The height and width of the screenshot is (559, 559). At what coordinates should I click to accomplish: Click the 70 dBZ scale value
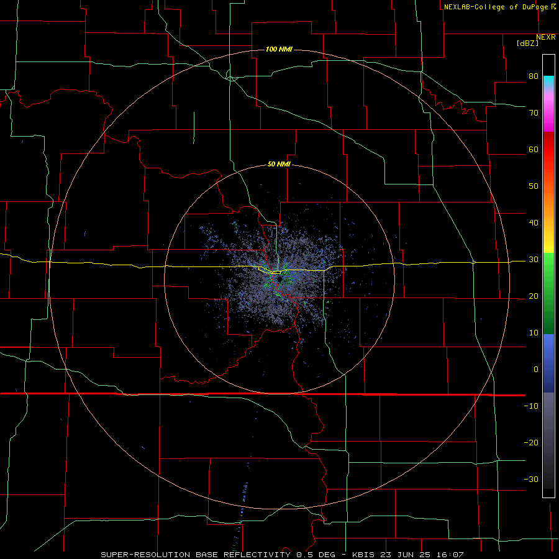click(534, 112)
